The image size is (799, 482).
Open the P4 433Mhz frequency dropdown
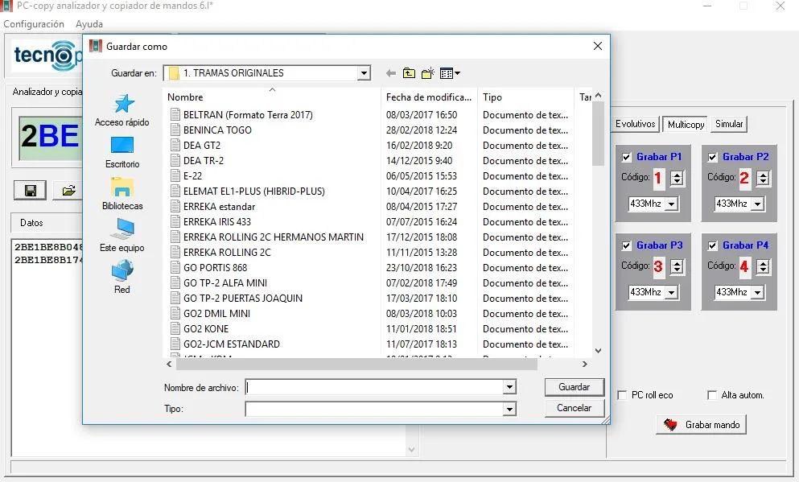pos(758,292)
